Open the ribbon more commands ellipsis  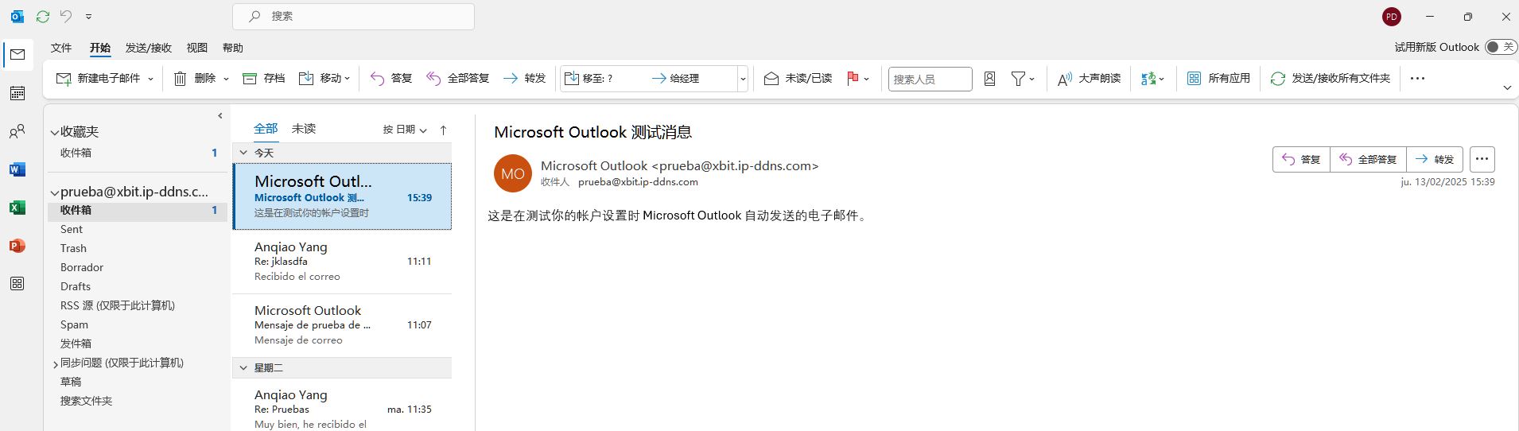(1417, 78)
